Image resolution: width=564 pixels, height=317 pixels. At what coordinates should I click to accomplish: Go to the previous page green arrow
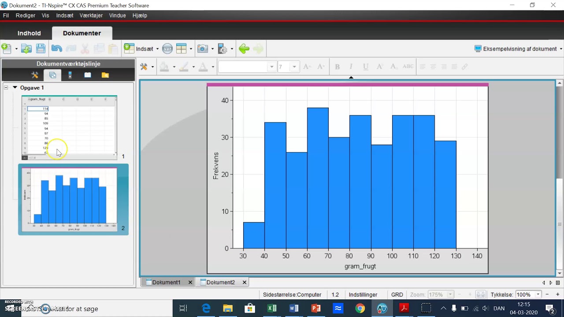pyautogui.click(x=244, y=48)
